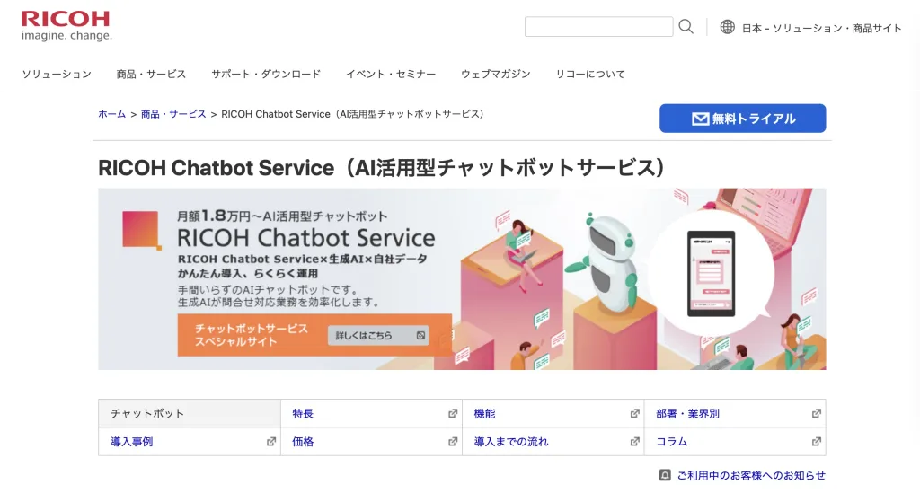Click the smartphone illustration in banner
Image resolution: width=920 pixels, height=502 pixels.
pos(712,273)
